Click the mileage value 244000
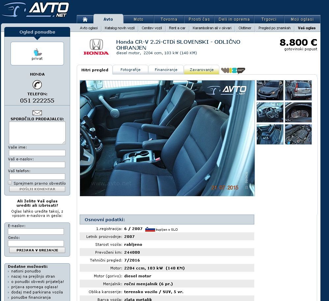This screenshot has height=301, width=329. (132, 252)
